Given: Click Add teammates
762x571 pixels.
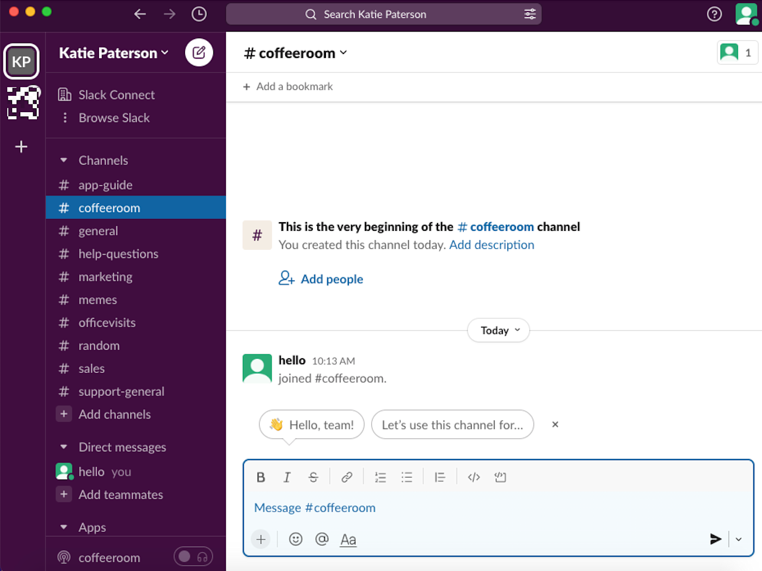Looking at the screenshot, I should coord(136,494).
